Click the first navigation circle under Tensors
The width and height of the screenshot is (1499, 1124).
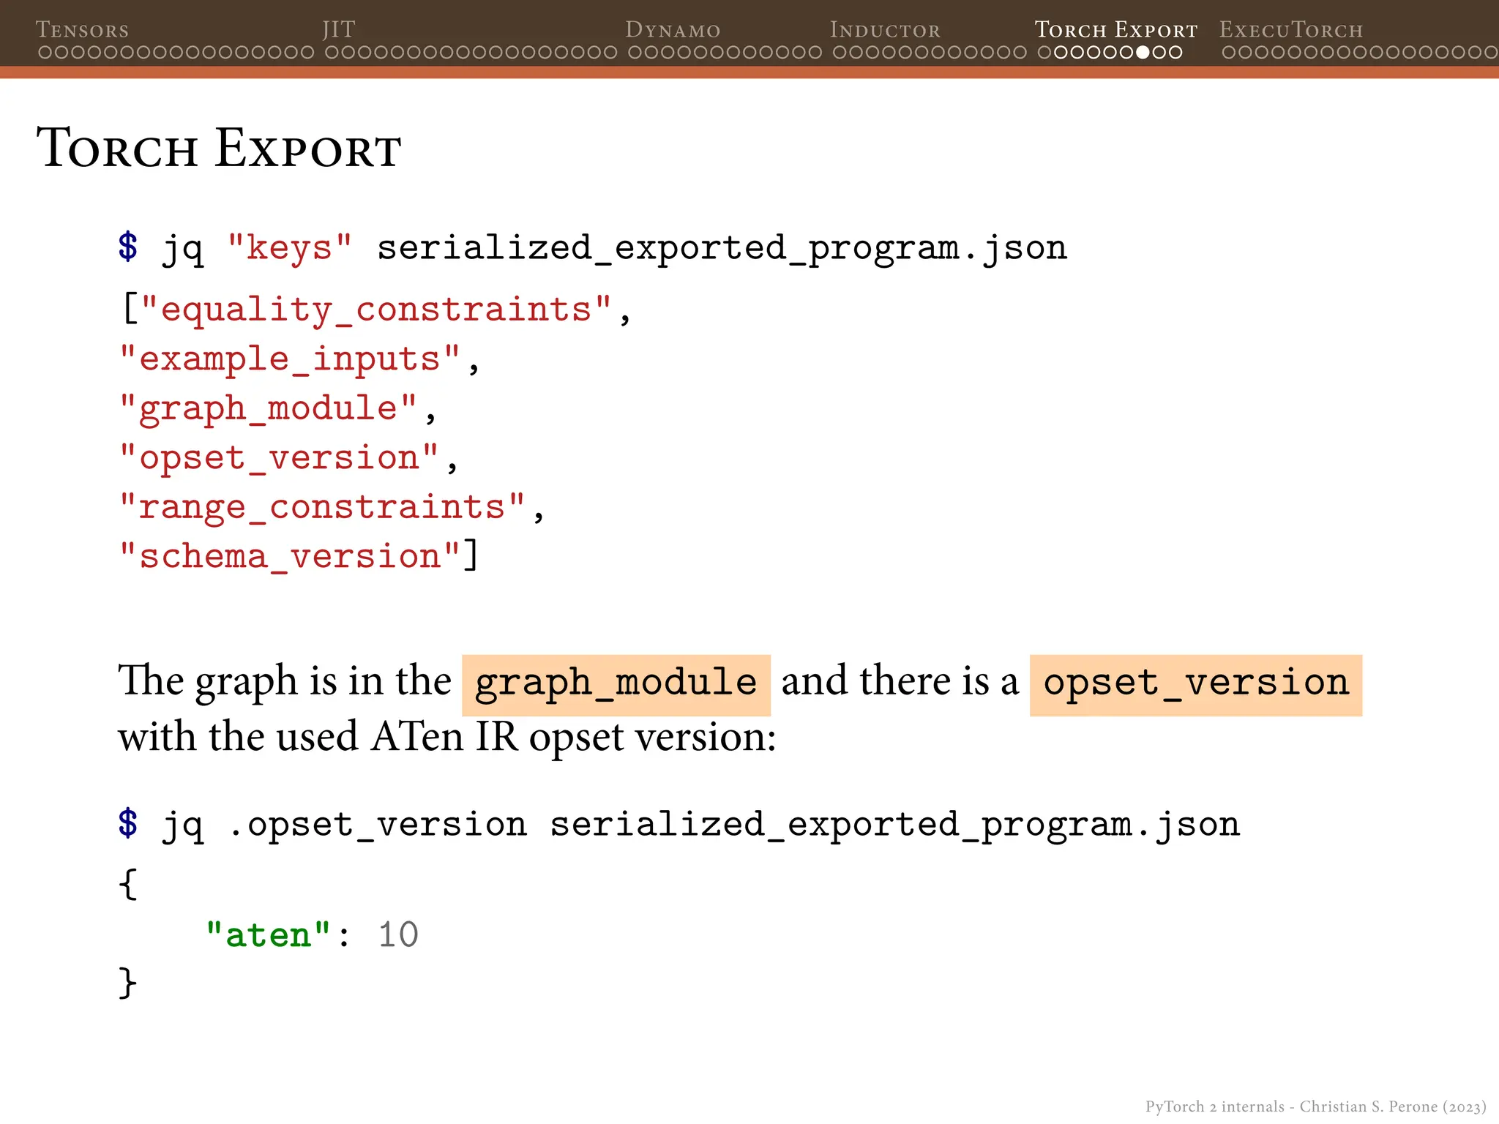(45, 53)
